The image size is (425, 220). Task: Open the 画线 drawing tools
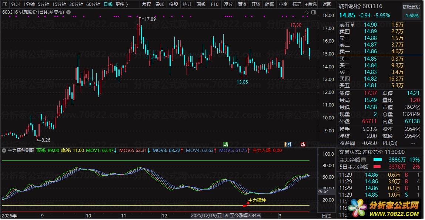(x=201, y=4)
